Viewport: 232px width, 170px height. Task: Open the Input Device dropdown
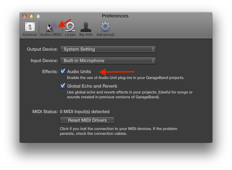pos(108,61)
